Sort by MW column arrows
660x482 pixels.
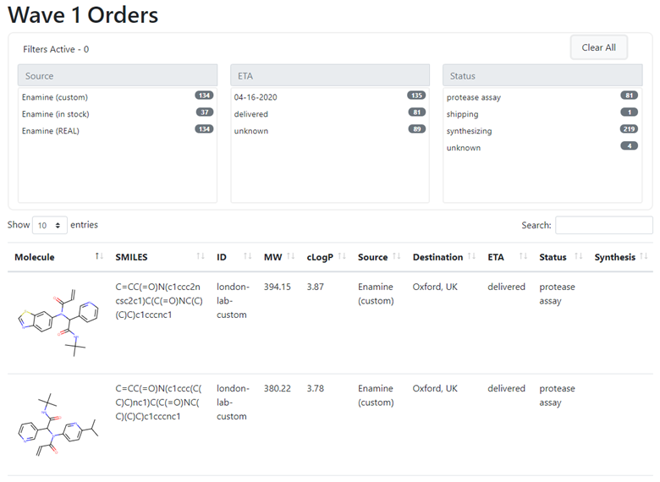pos(291,257)
